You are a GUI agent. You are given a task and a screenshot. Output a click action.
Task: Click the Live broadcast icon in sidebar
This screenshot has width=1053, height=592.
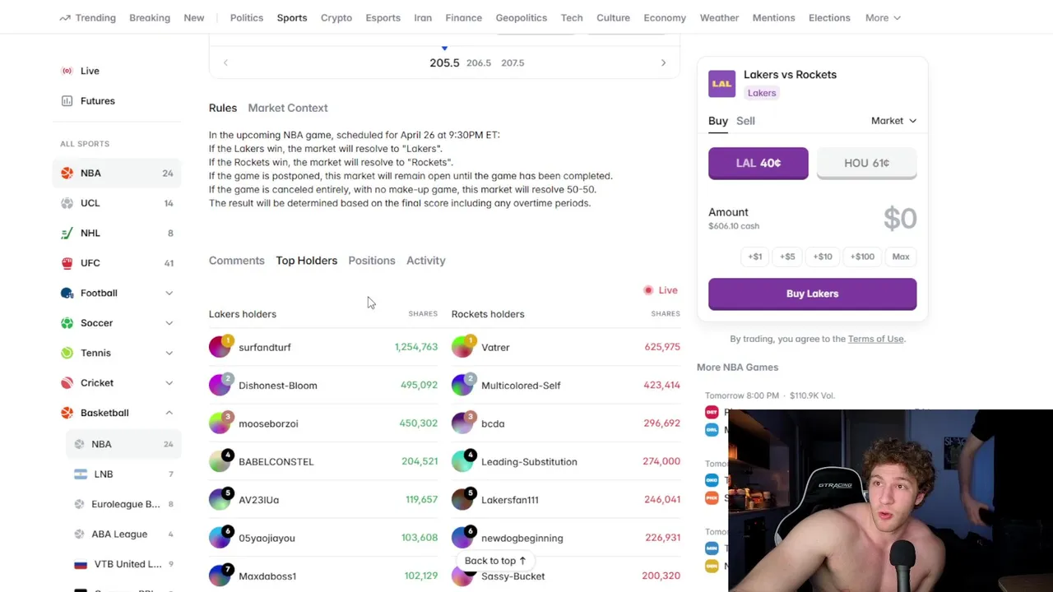pos(67,71)
